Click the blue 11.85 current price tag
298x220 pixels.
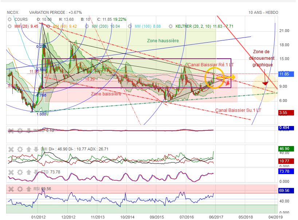286,74
